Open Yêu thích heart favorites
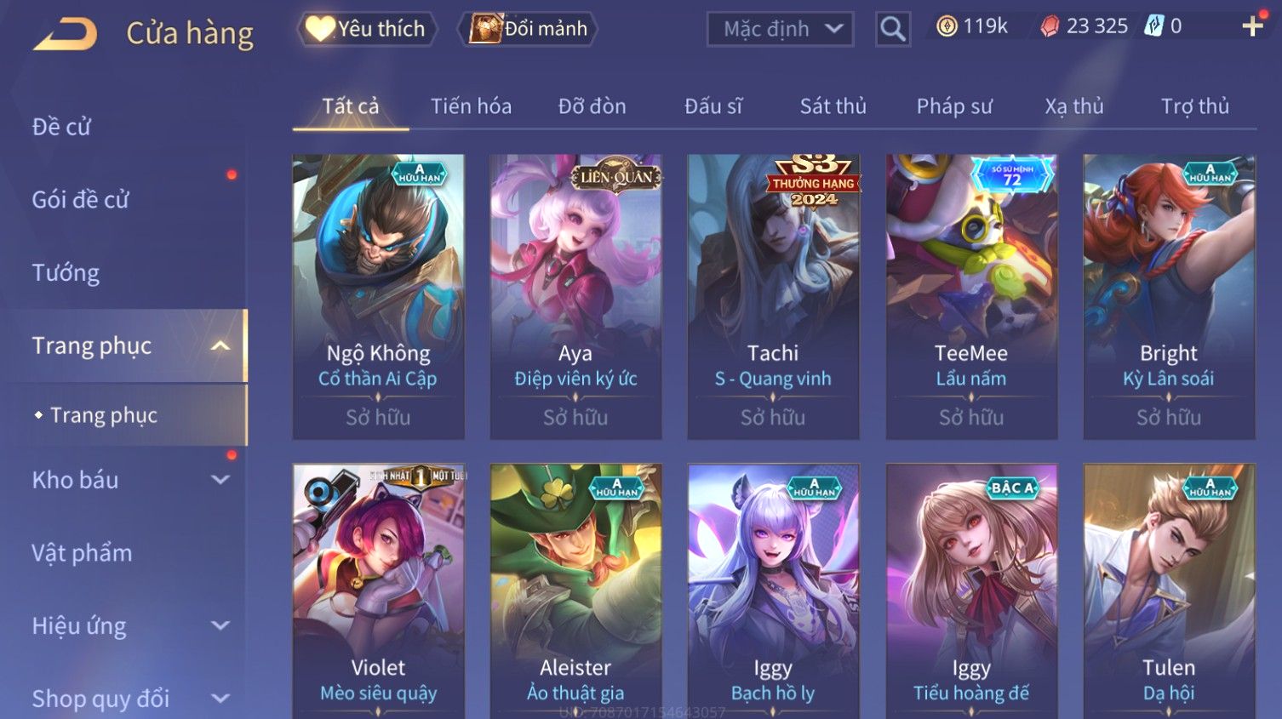1282x719 pixels. tap(367, 29)
